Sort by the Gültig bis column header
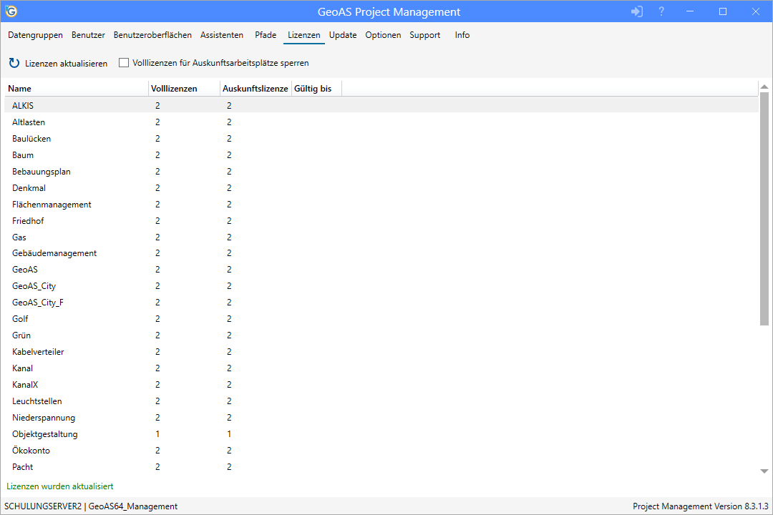 (316, 89)
